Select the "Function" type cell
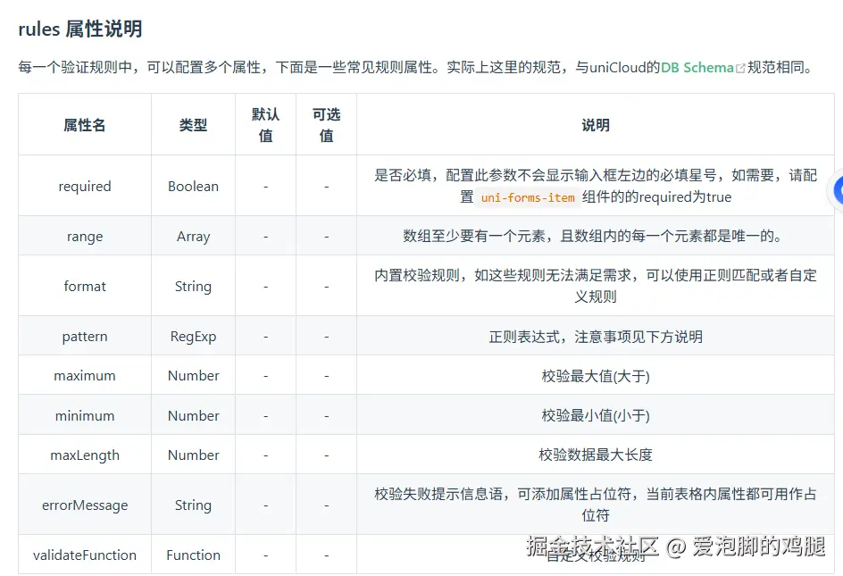The height and width of the screenshot is (576, 843). point(193,555)
